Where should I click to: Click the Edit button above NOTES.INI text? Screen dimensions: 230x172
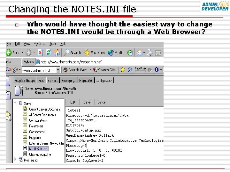pyautogui.click(x=73, y=102)
